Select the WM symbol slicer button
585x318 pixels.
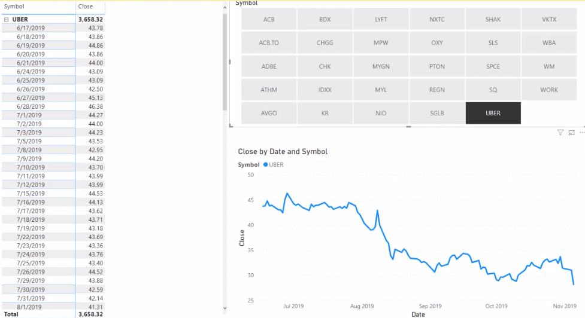tap(549, 66)
